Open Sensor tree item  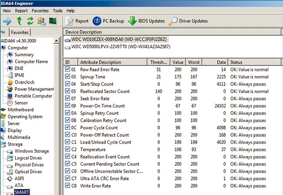click(x=21, y=103)
